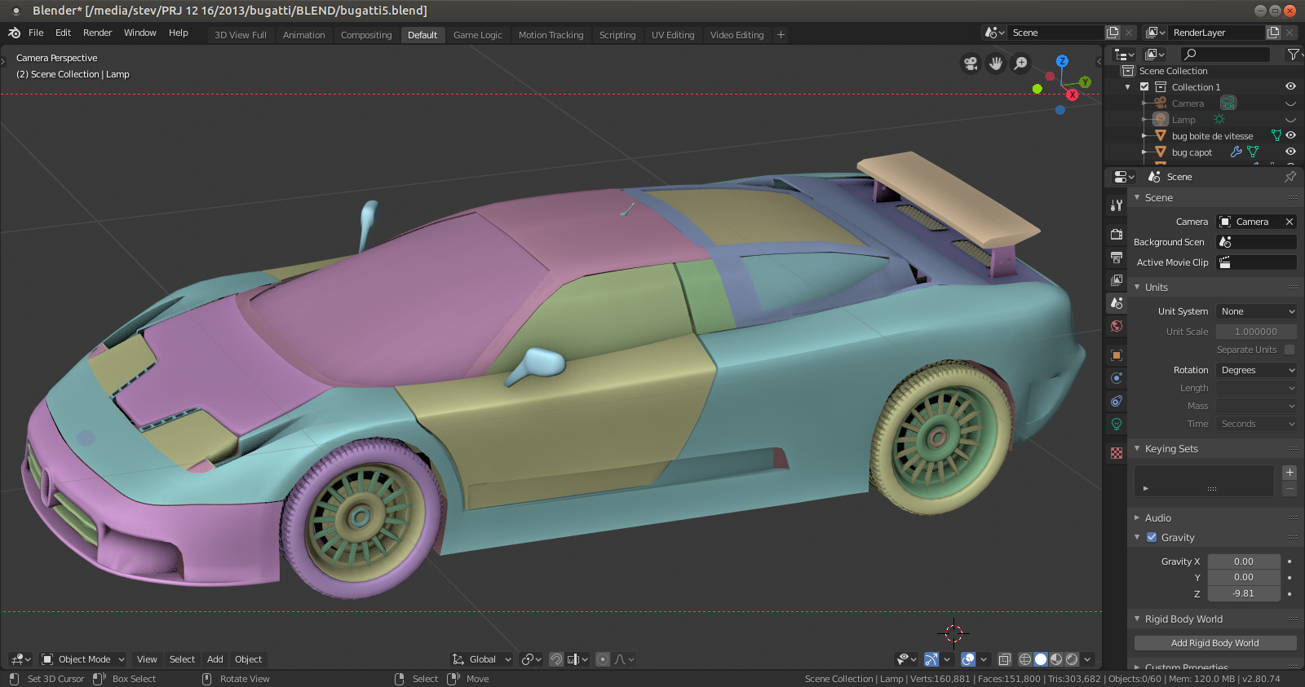Open the Object properties tab (orange square)
This screenshot has height=687, width=1305.
click(1117, 355)
